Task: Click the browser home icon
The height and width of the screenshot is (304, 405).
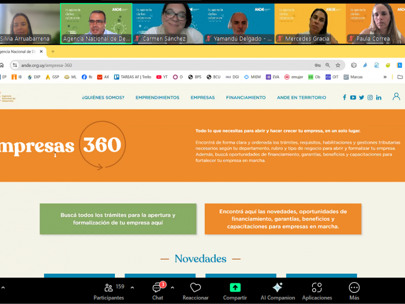Action: (x=2, y=65)
